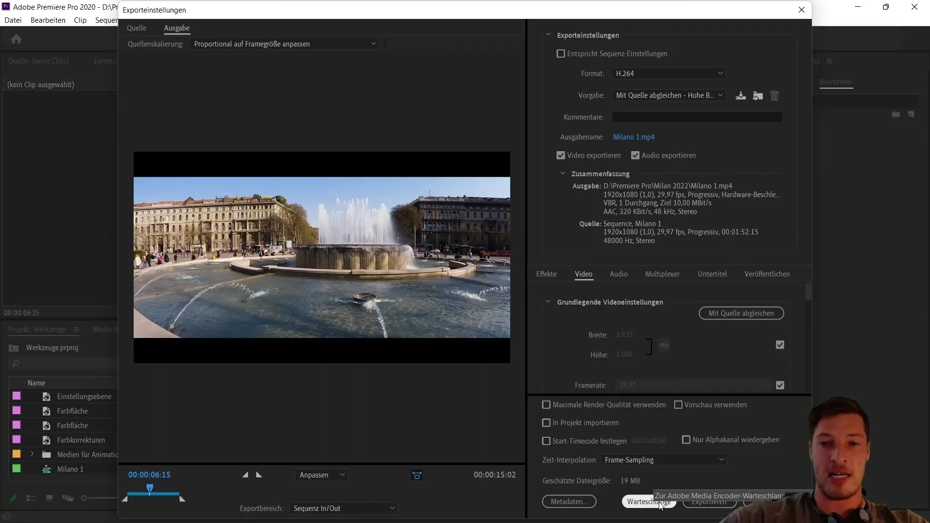This screenshot has width=930, height=523.
Task: Click the fountain preview image
Action: (x=322, y=257)
